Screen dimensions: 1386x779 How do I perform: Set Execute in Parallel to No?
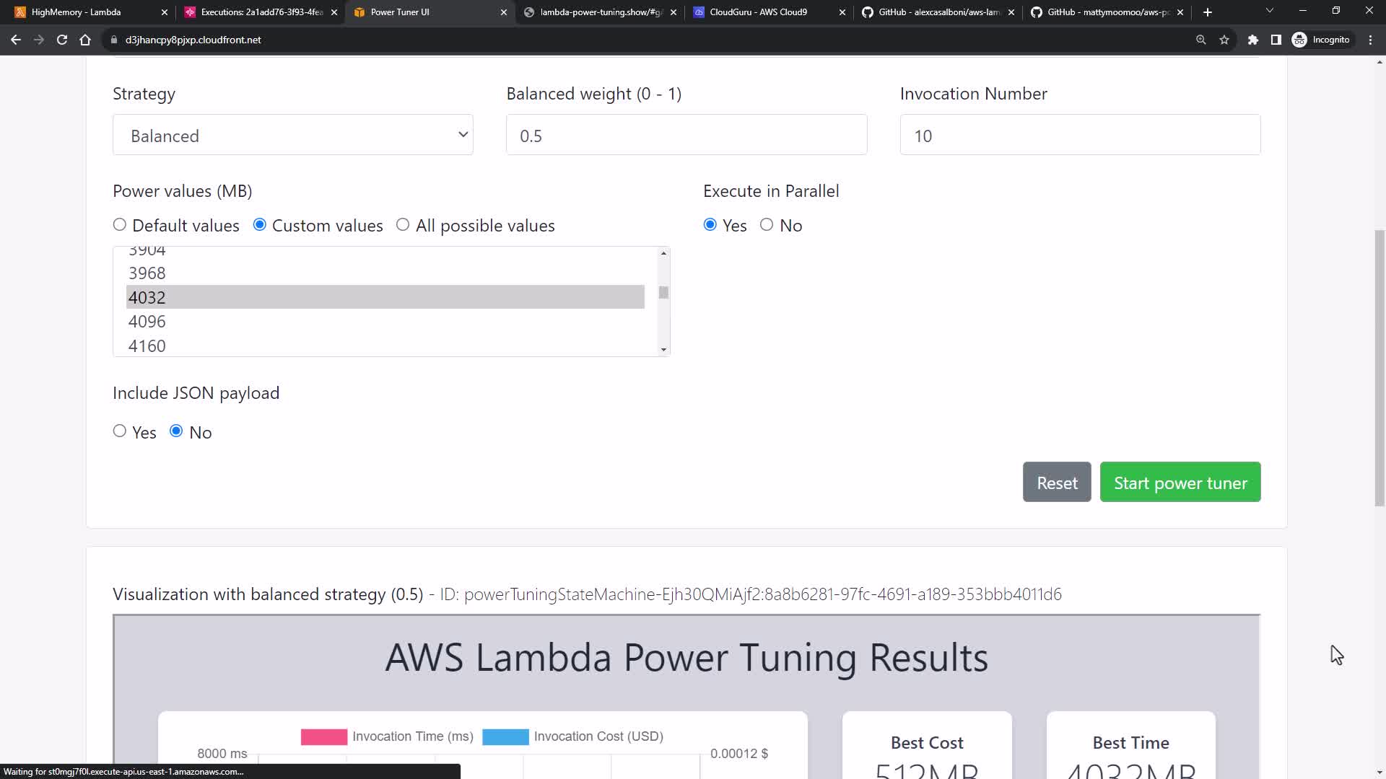coord(767,225)
